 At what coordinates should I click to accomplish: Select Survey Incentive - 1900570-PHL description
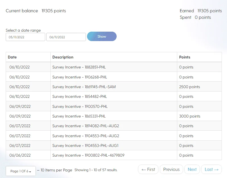80,106
